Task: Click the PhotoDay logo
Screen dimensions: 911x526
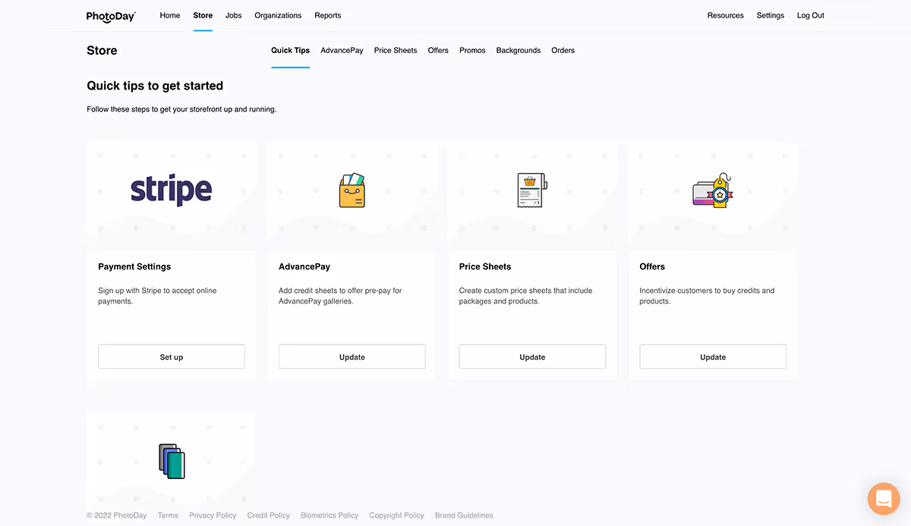Action: coord(111,16)
